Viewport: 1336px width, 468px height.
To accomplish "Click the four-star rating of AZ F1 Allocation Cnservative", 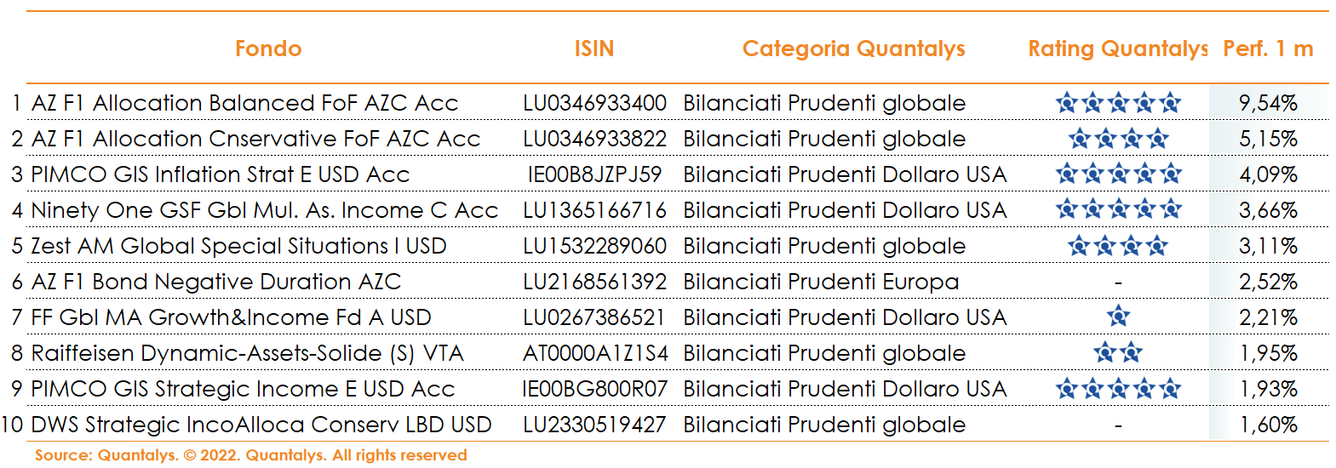I will (x=1118, y=139).
